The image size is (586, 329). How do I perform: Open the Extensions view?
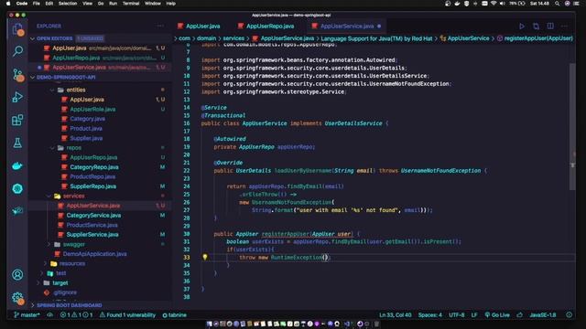(x=17, y=120)
